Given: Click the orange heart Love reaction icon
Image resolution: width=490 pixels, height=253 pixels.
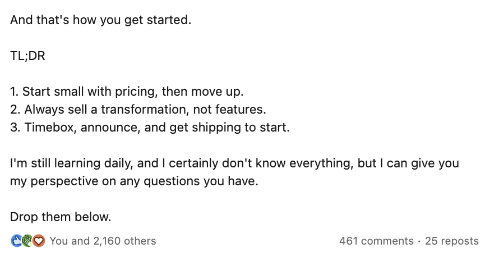Looking at the screenshot, I should (x=38, y=241).
